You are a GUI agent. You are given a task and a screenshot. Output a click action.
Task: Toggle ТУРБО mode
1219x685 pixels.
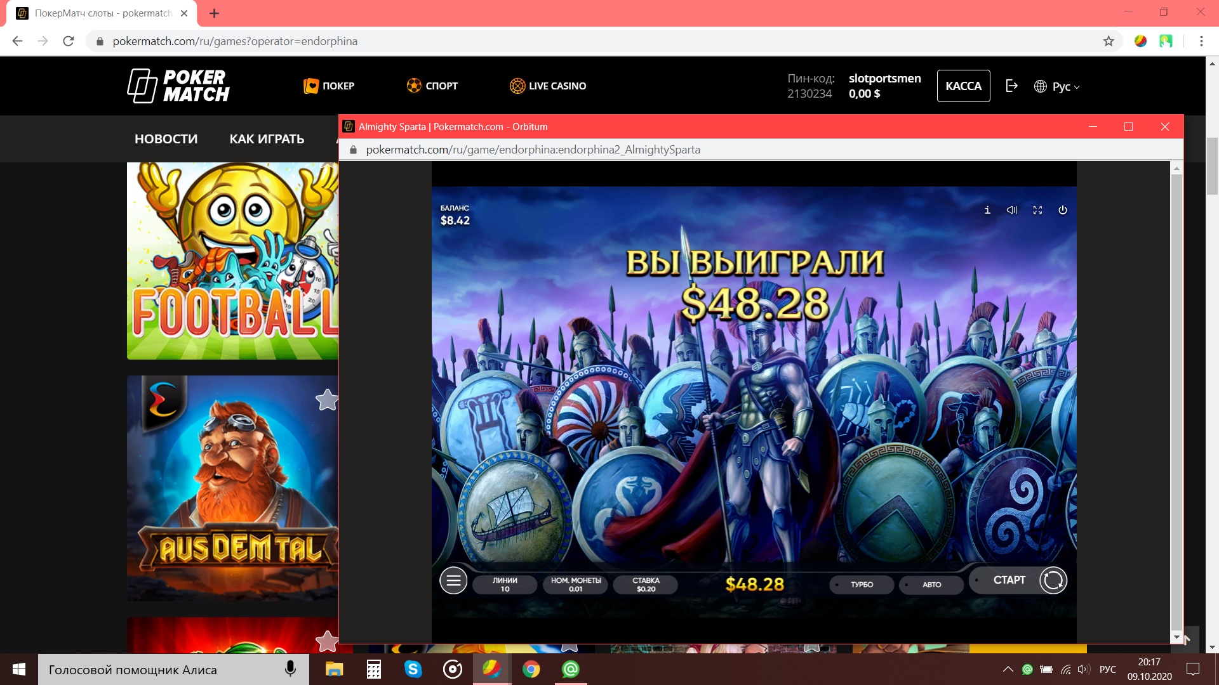point(862,585)
